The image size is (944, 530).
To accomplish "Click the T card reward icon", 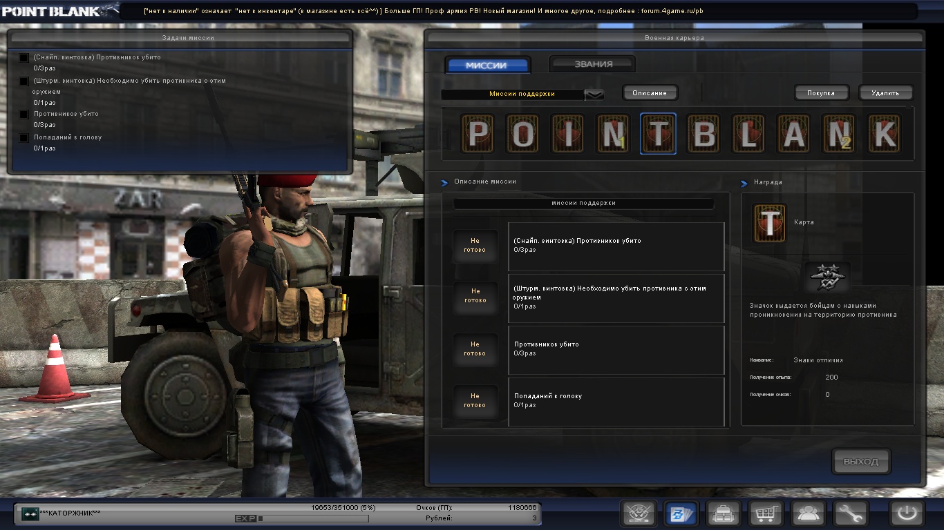I will click(x=769, y=224).
